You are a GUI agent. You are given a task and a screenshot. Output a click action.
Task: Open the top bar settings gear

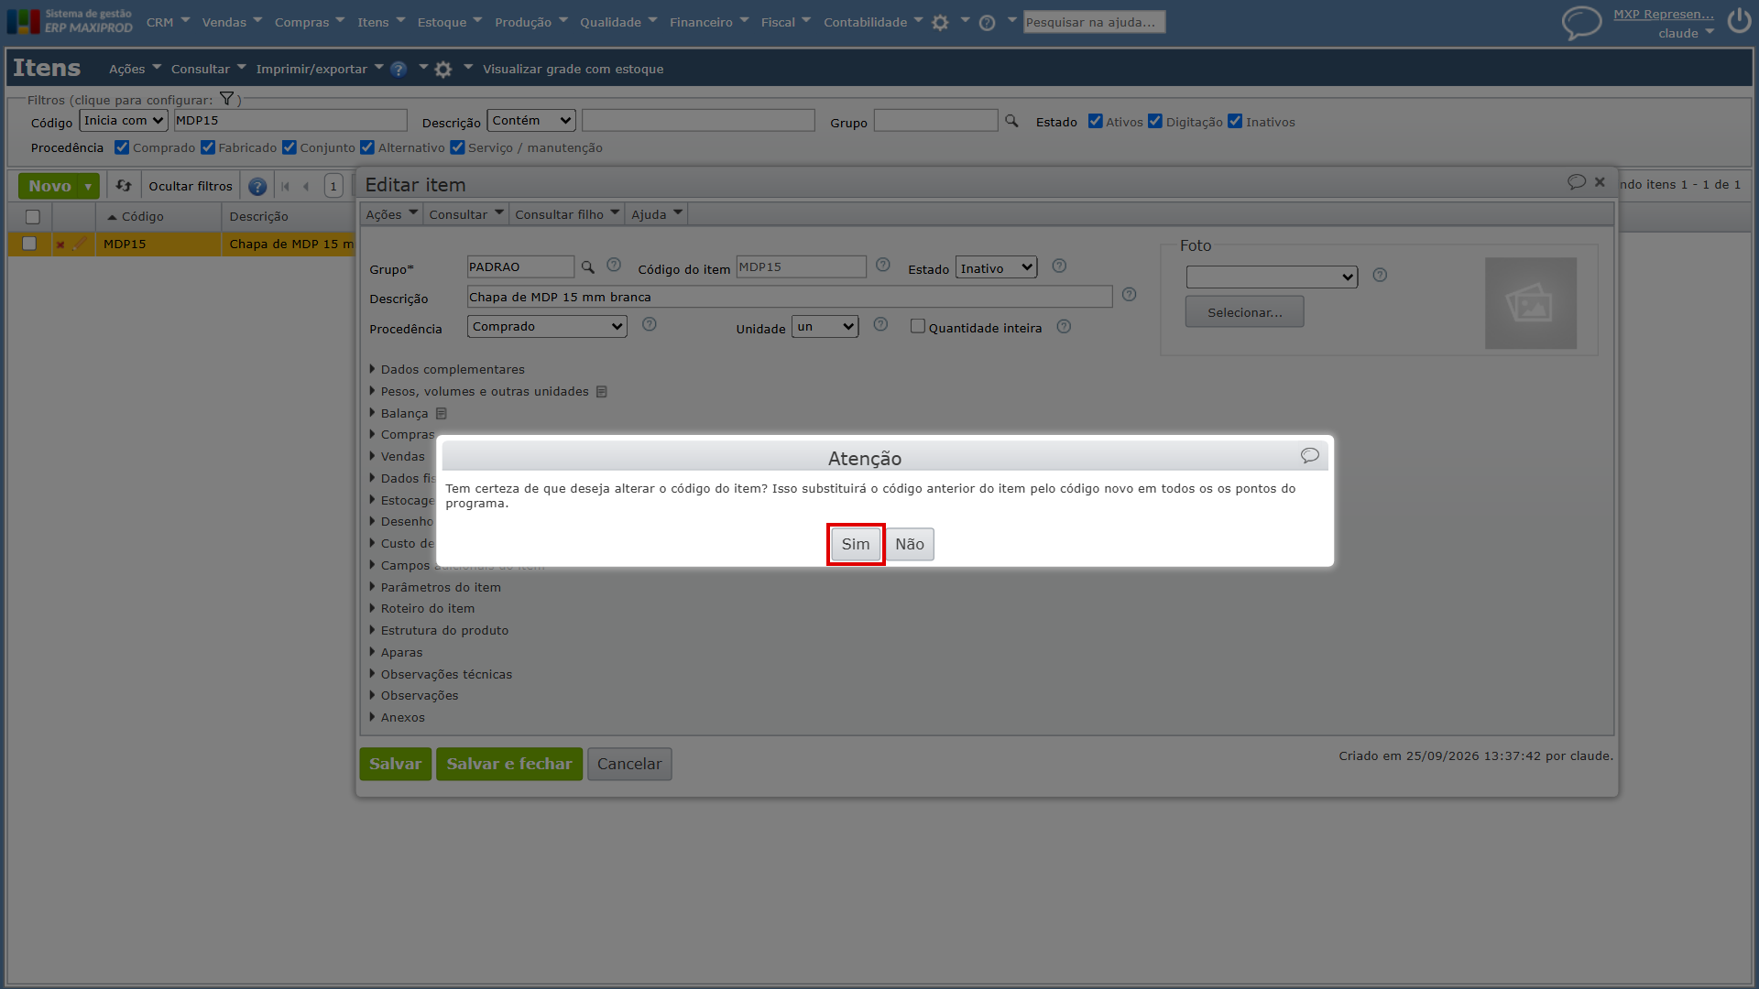[x=940, y=23]
